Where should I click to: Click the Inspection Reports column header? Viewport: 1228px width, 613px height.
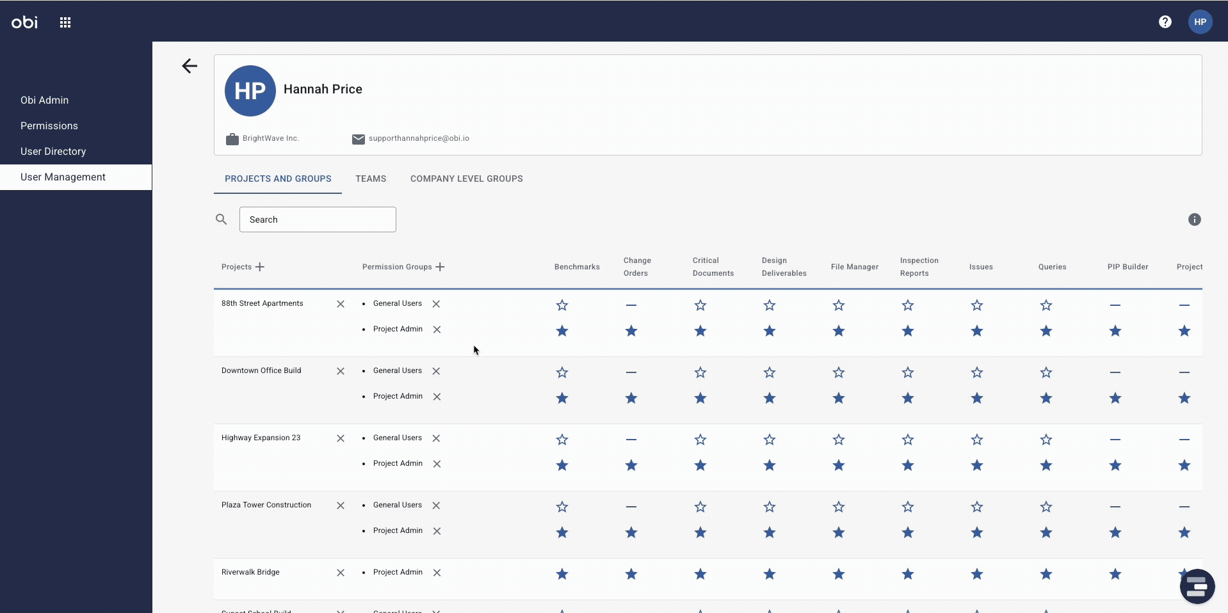tap(919, 267)
